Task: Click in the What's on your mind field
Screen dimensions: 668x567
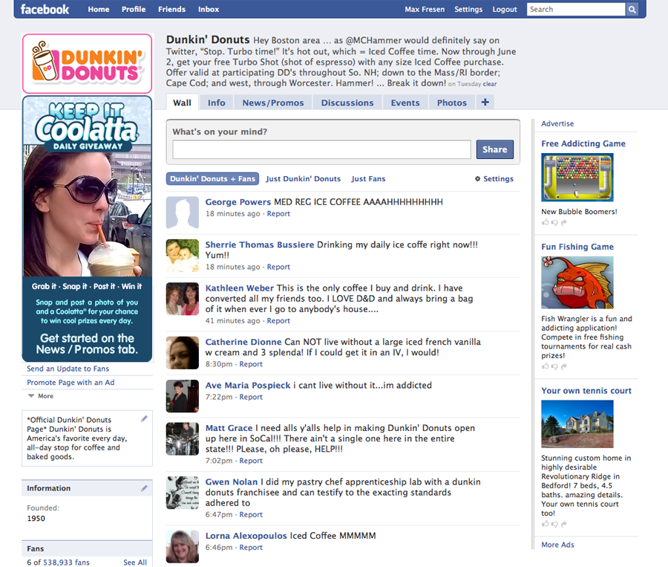Action: [x=321, y=149]
